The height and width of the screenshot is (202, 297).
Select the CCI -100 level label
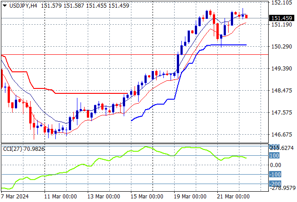point(275,174)
